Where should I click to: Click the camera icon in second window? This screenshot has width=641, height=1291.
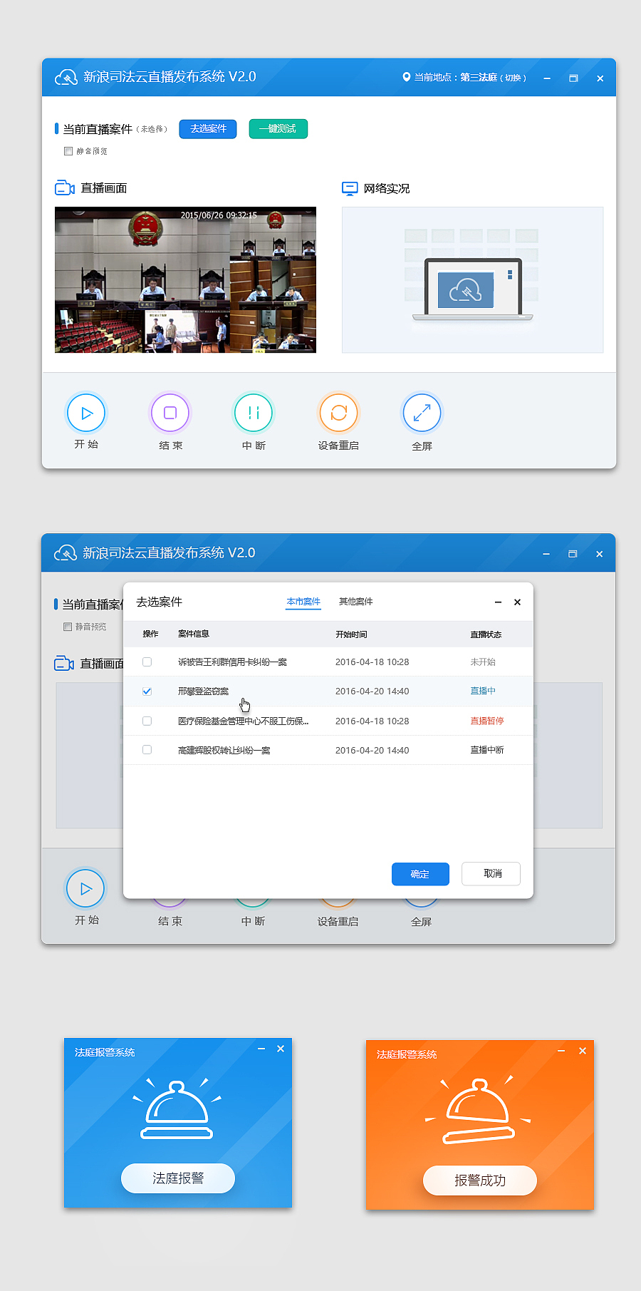[x=64, y=664]
